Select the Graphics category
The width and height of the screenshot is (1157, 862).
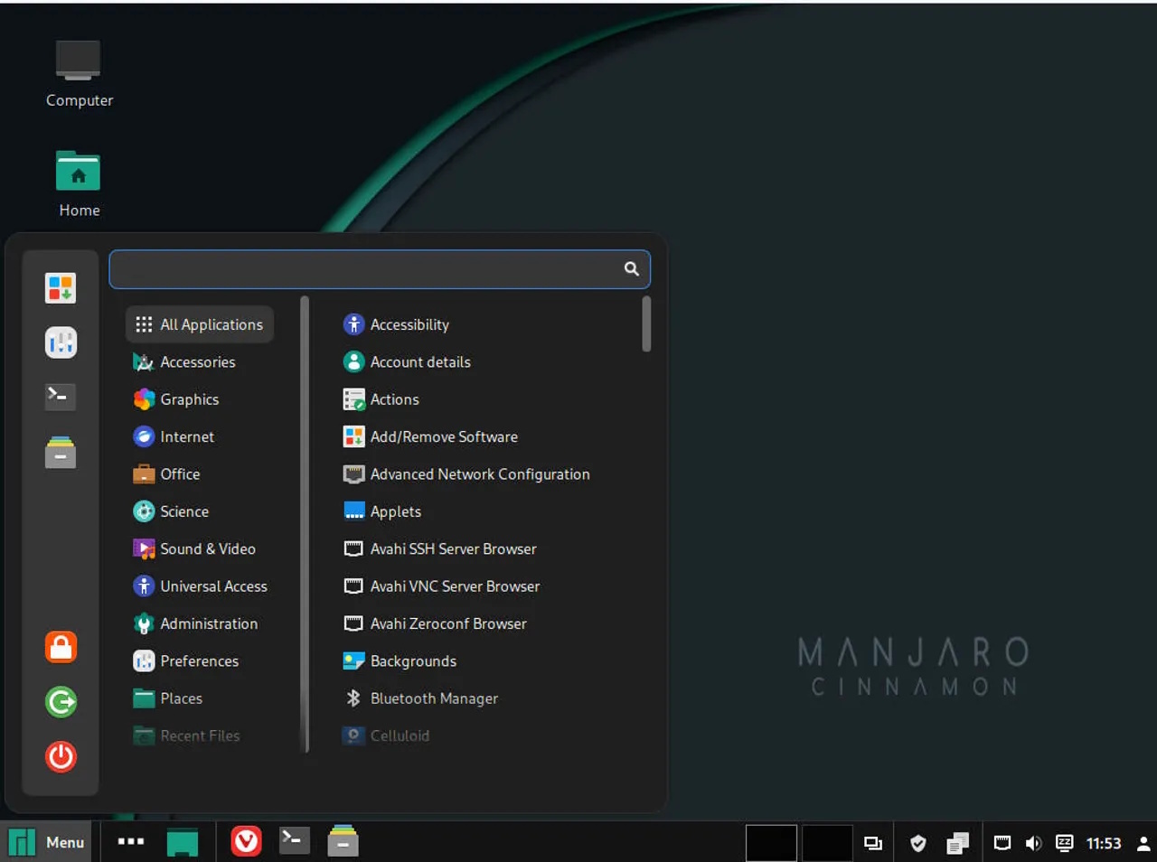(189, 399)
